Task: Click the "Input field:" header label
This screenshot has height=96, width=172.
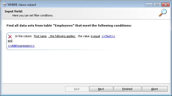Action: coord(14,11)
